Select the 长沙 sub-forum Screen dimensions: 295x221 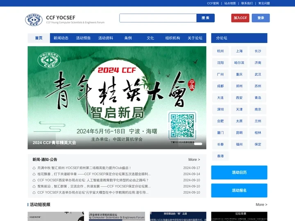point(258,51)
